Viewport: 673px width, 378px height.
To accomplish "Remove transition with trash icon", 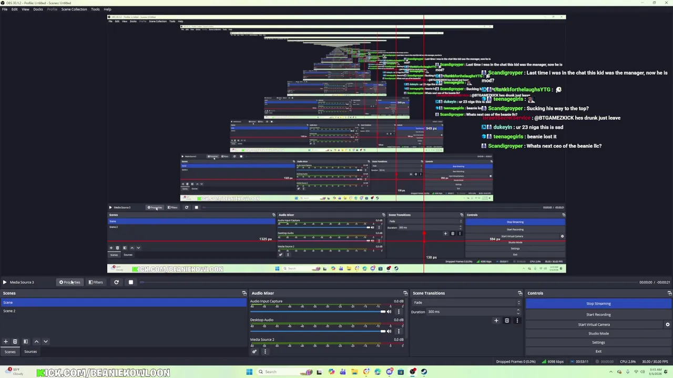I will coord(507,321).
